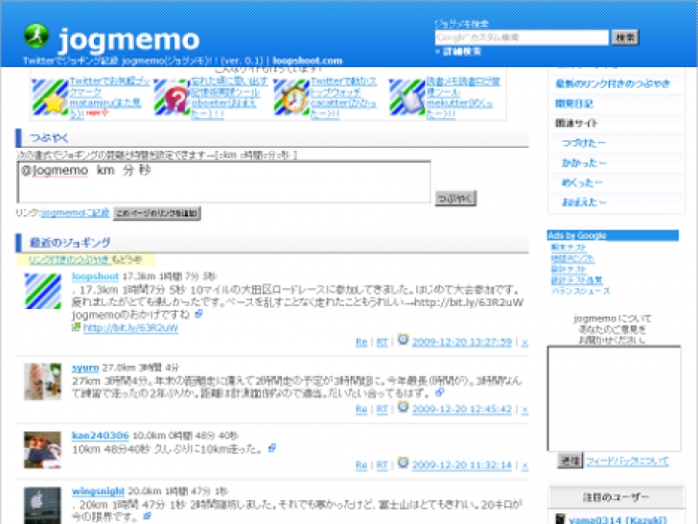This screenshot has height=524, width=698.
Task: Click kan240306's avatar image
Action: (43, 449)
